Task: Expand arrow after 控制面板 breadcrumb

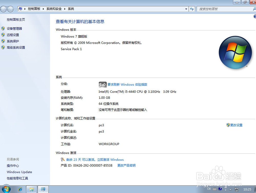Action: 43,9
